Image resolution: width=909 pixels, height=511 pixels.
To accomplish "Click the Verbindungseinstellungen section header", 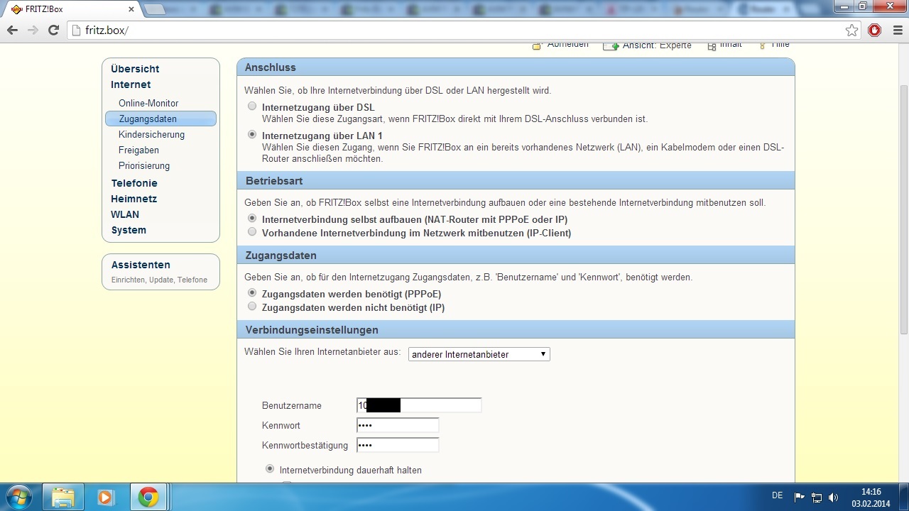I will coord(516,330).
